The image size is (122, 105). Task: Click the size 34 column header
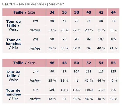click(x=52, y=12)
